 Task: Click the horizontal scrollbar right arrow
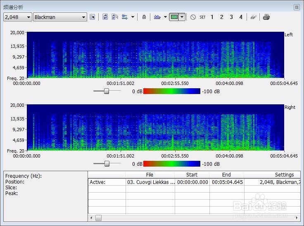pos(297,218)
